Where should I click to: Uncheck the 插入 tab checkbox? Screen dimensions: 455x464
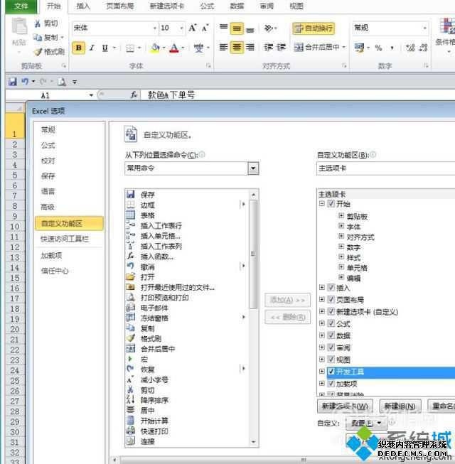331,287
